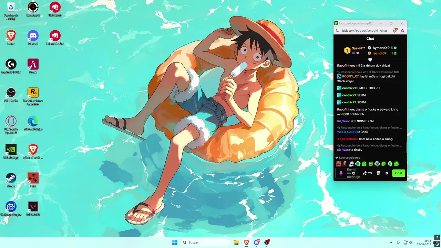This screenshot has height=248, width=441.
Task: Click the chat scrollbar thumb
Action: 406,148
